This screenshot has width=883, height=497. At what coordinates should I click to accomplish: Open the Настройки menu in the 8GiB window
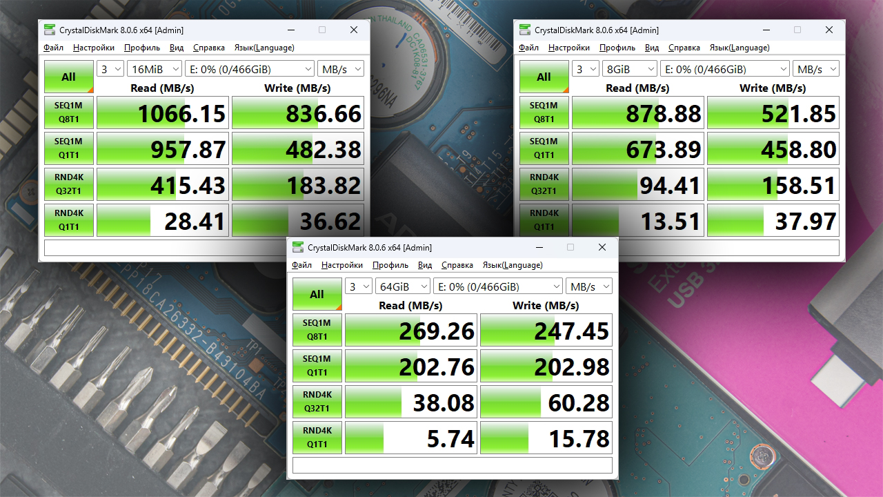(x=569, y=48)
